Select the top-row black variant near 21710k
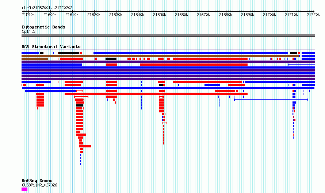The width and height of the screenshot is (325, 193). pos(294,53)
